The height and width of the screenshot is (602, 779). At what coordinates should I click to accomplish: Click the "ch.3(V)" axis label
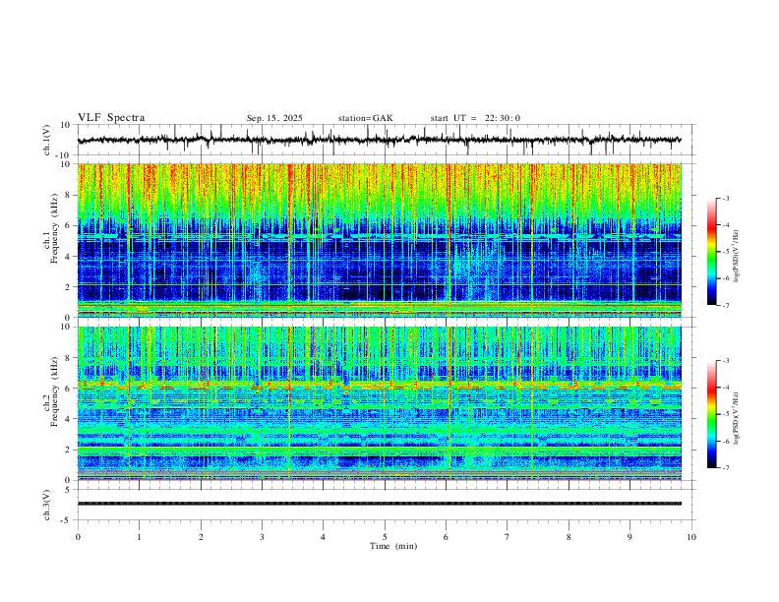(x=47, y=505)
